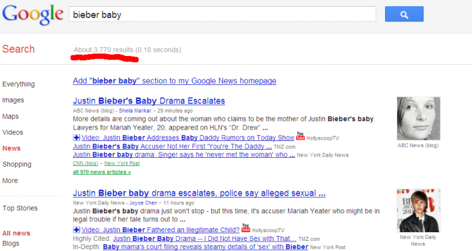Select News in the left sidebar
The image size is (472, 251).
11,148
